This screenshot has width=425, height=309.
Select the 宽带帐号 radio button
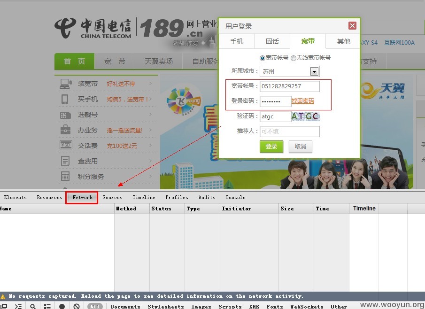point(262,58)
